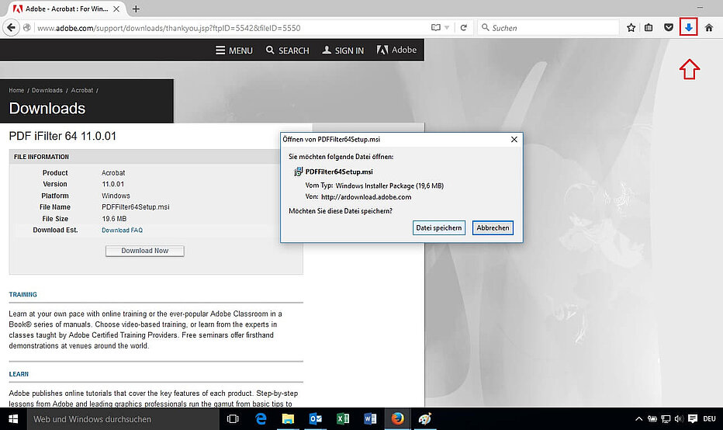Open Outlook from the taskbar

[316, 419]
